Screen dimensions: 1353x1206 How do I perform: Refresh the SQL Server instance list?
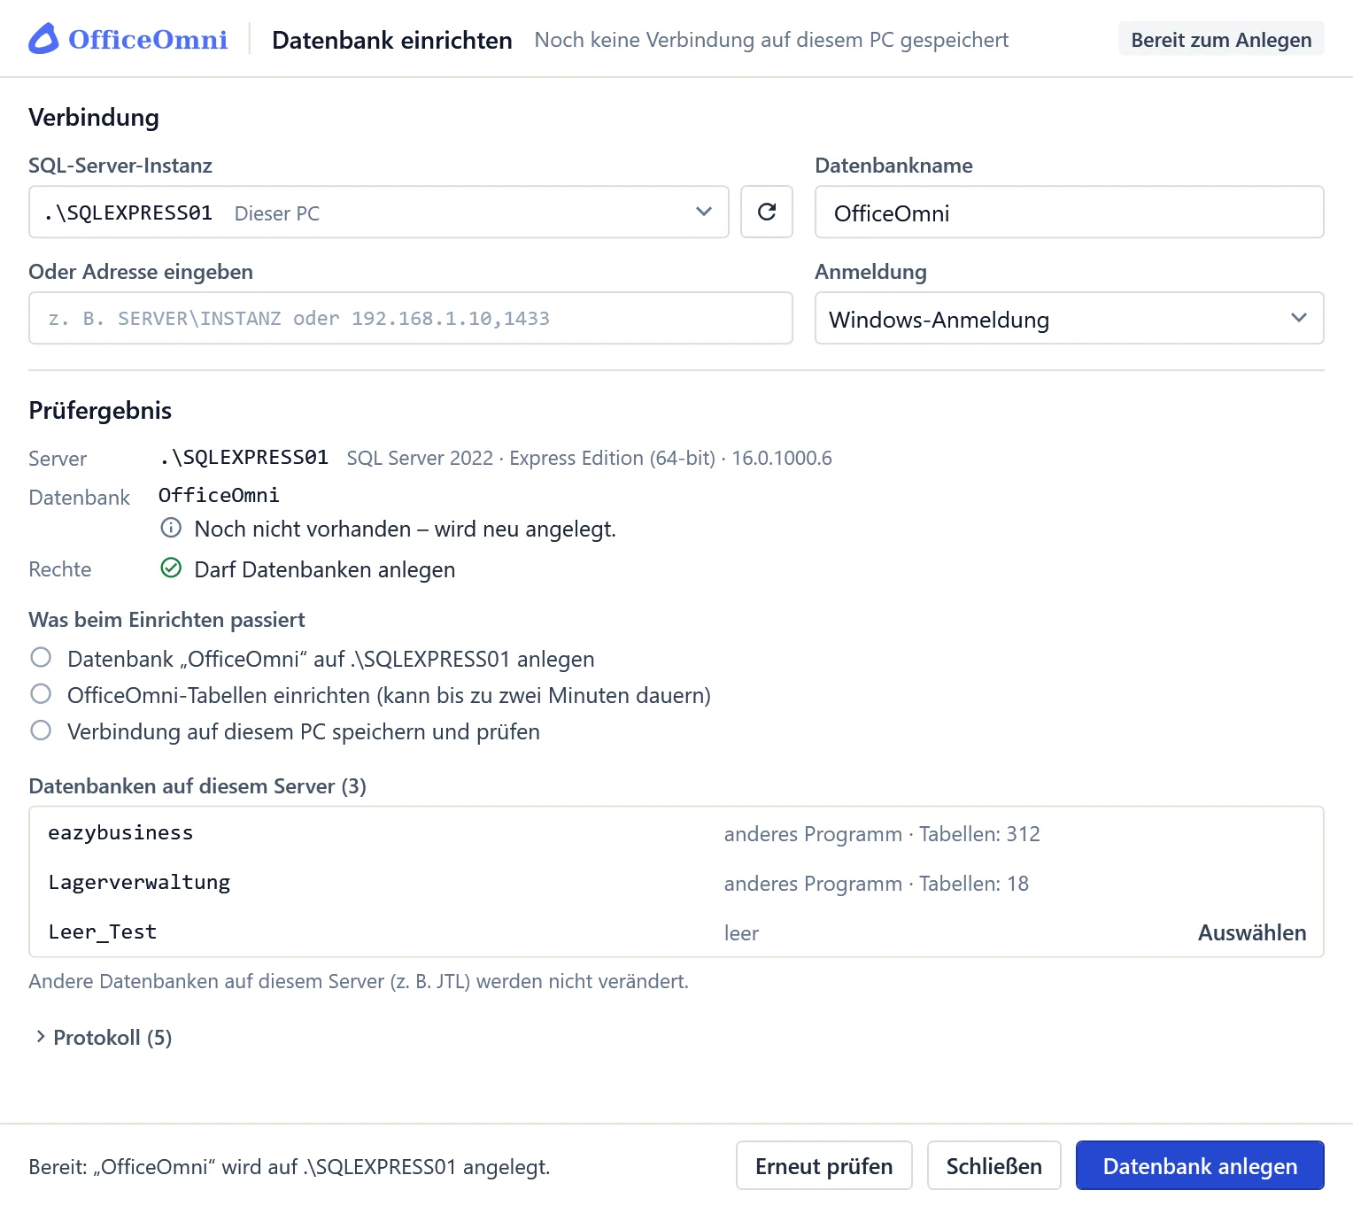click(767, 212)
